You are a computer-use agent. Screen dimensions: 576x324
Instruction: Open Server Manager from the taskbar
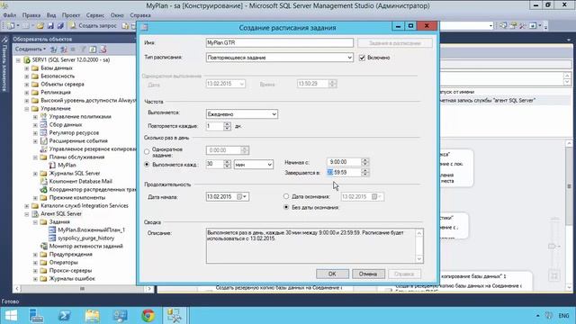36,316
